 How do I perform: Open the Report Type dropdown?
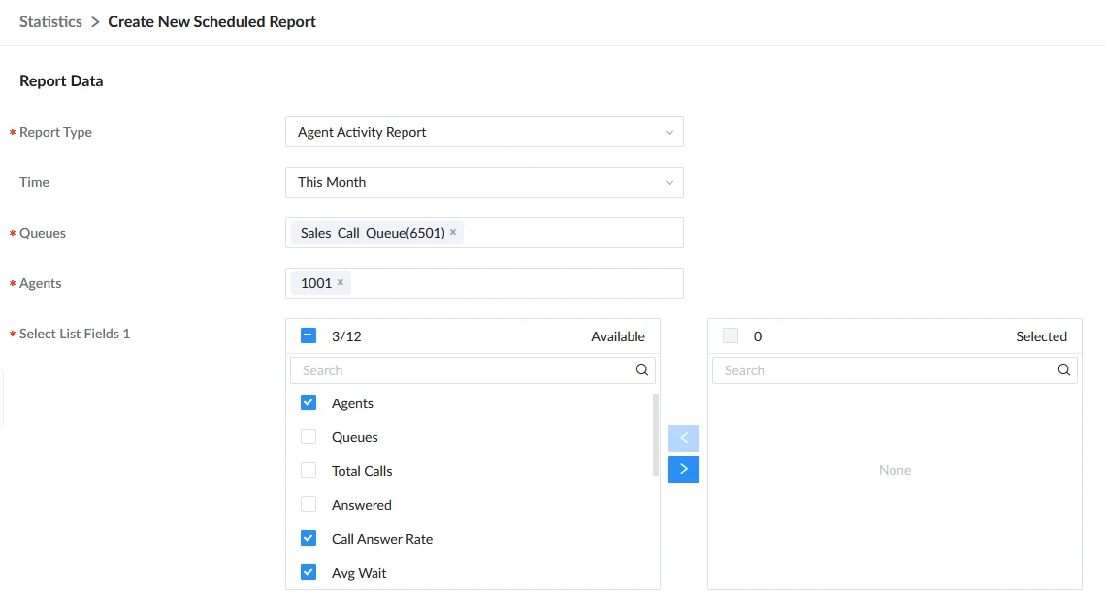[x=484, y=132]
